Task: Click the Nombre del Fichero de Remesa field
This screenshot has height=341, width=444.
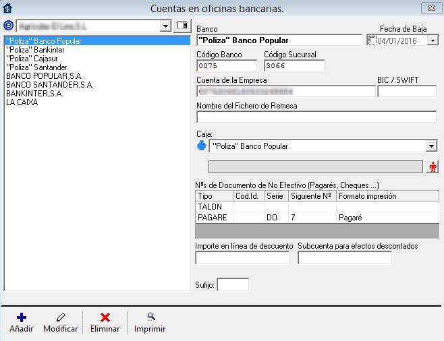Action: 316,117
